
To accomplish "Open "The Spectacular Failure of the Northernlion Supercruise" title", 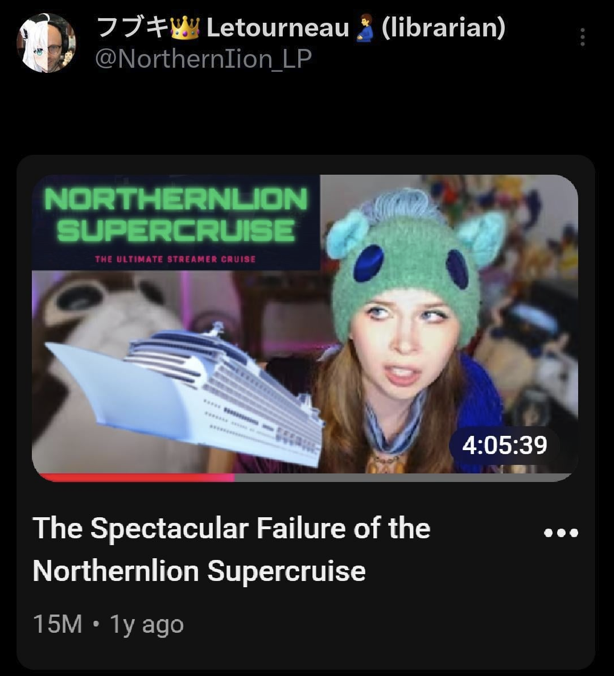I will pyautogui.click(x=230, y=549).
